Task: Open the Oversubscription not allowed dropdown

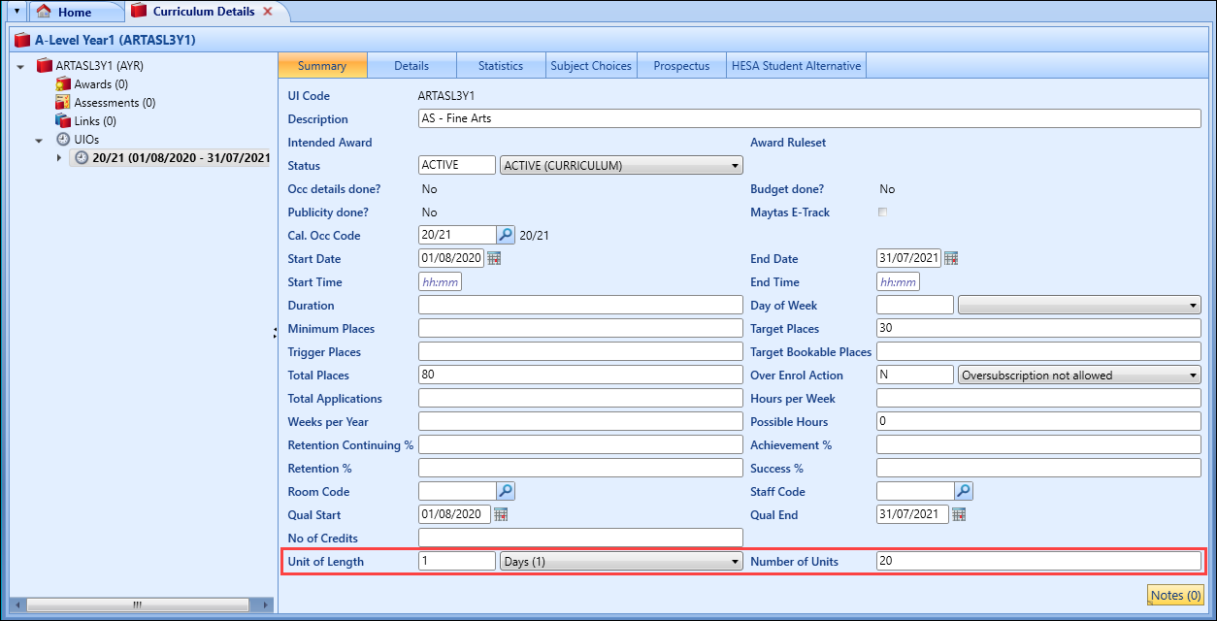Action: tap(1079, 375)
